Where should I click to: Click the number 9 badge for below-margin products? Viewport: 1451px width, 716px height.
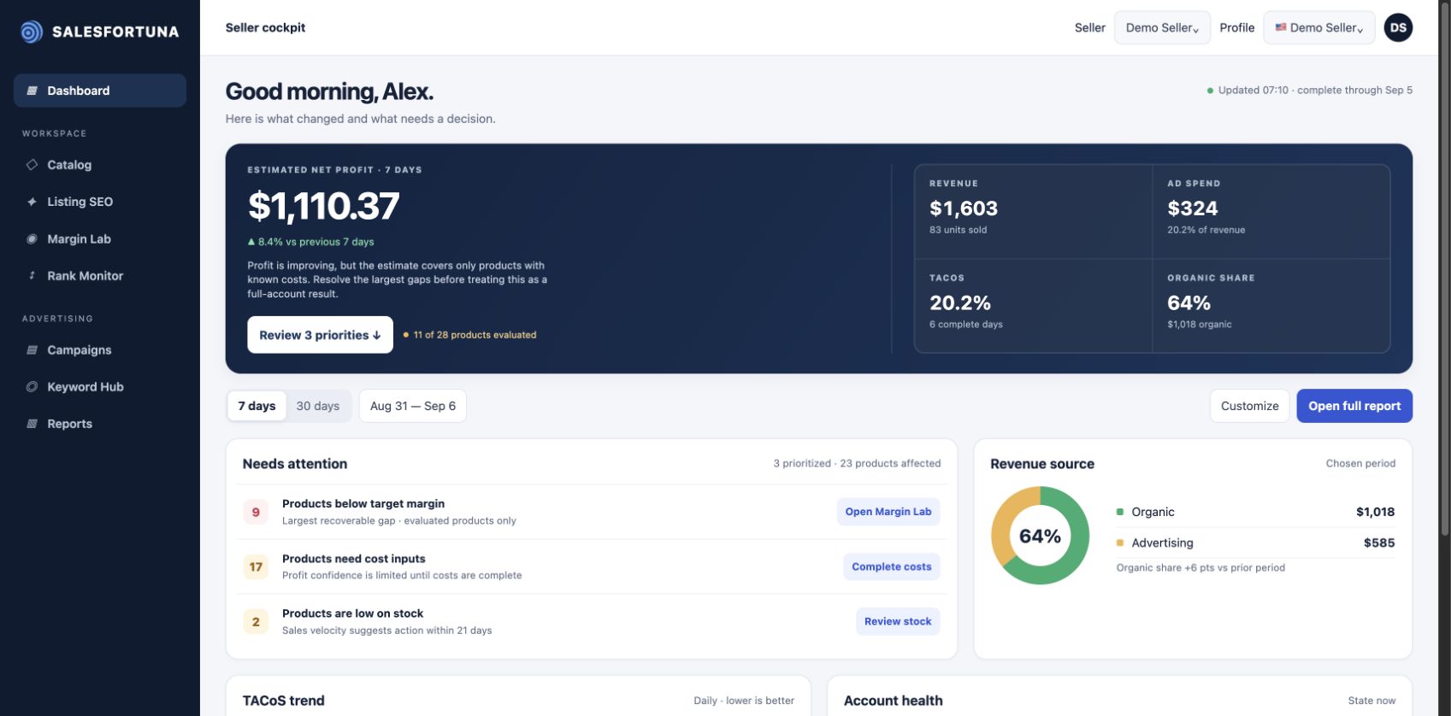tap(256, 512)
